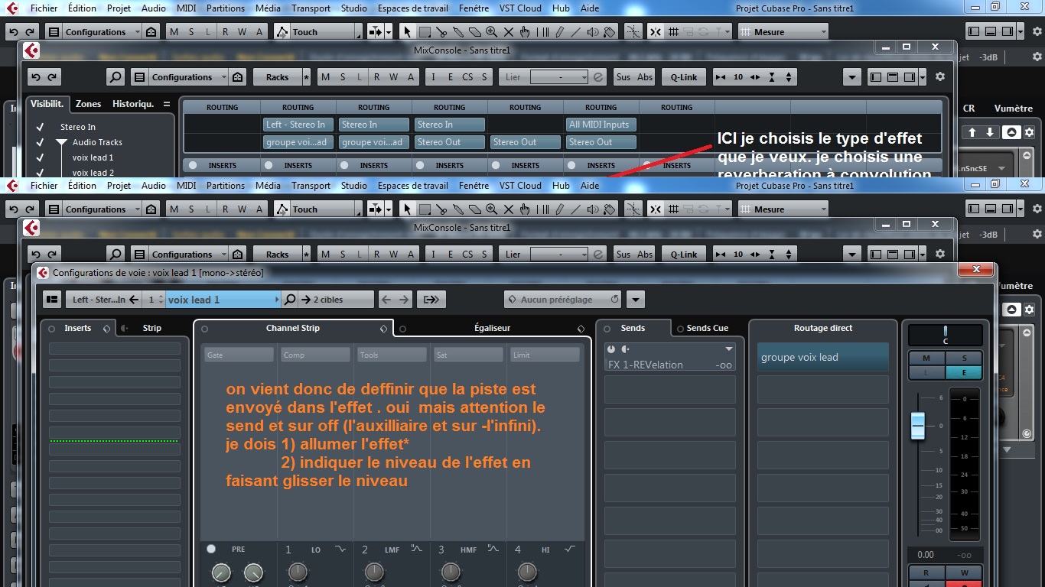Enable write automation W below the fader
The image size is (1045, 587).
point(964,572)
